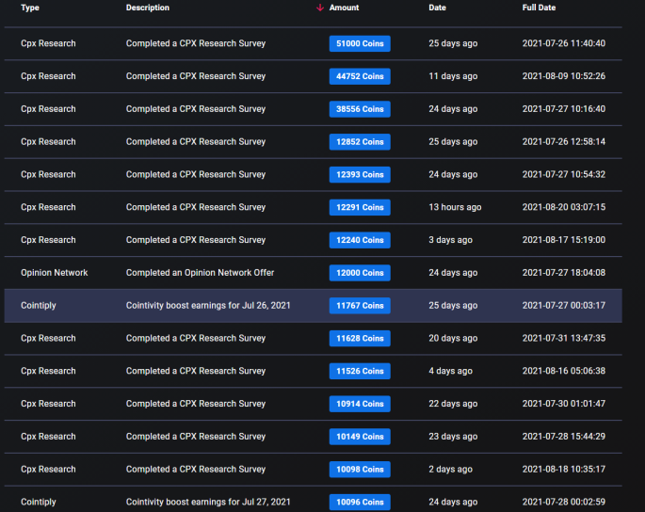Click the '11 days ago' date cell
The image size is (645, 512).
[x=453, y=76]
